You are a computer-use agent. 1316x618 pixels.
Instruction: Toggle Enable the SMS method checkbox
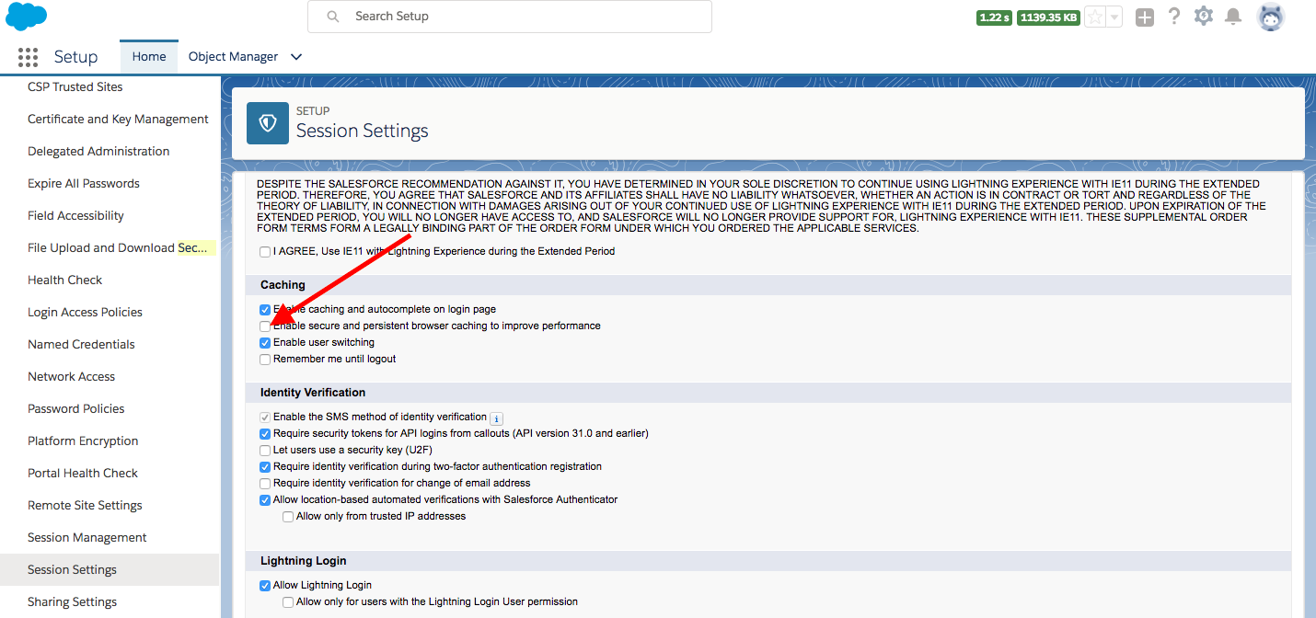[x=265, y=418]
